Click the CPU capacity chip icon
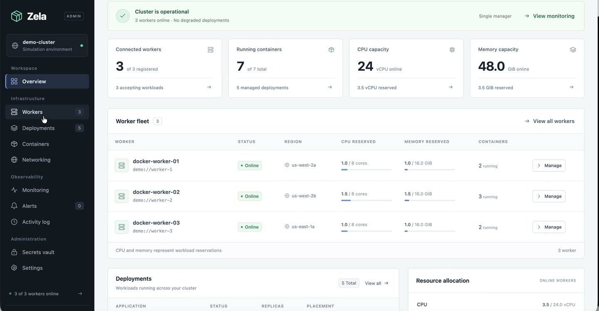599x311 pixels. [452, 49]
